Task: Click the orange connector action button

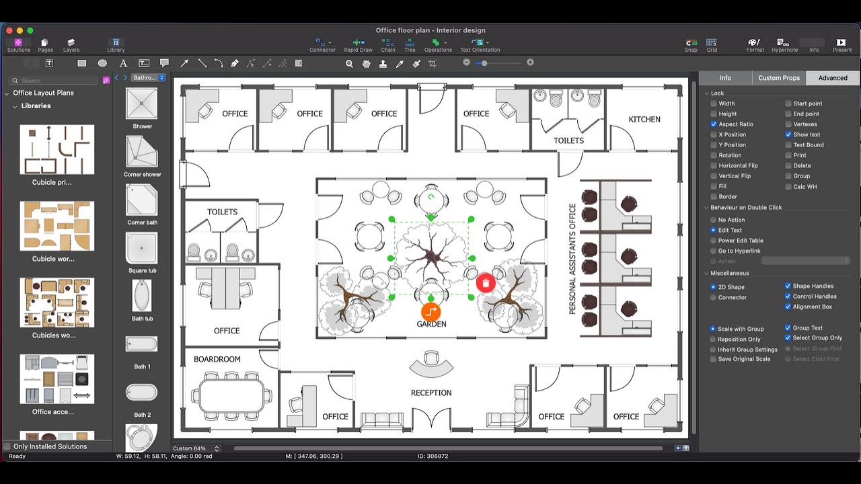Action: 430,311
